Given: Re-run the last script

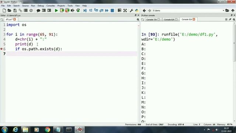Looking at the screenshot, I should click(78, 10).
